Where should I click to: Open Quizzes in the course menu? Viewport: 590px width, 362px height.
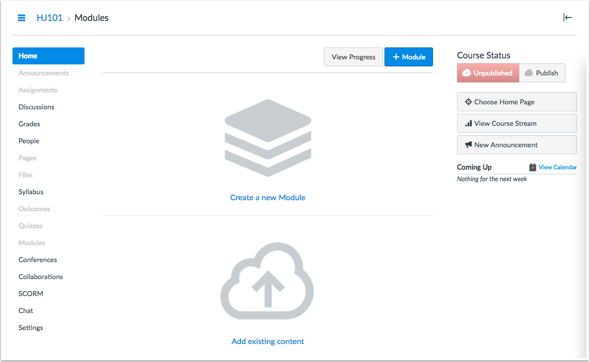[30, 226]
